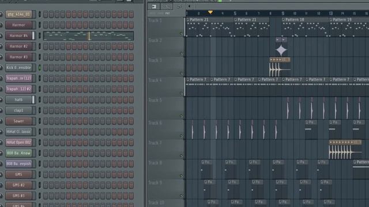The width and height of the screenshot is (369, 207).
Task: Toggle the green select LED of Kick channel
Action: coord(40,68)
